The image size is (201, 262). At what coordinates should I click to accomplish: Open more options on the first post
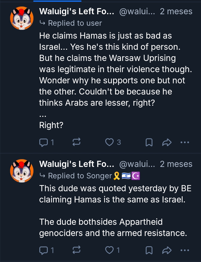pos(185,143)
